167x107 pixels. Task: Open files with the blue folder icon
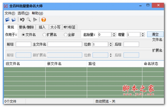[x=8, y=20]
